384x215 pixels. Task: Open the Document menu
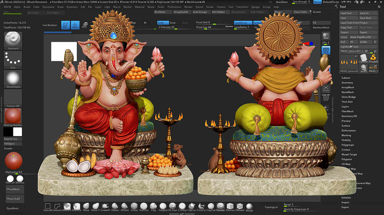tap(48, 7)
